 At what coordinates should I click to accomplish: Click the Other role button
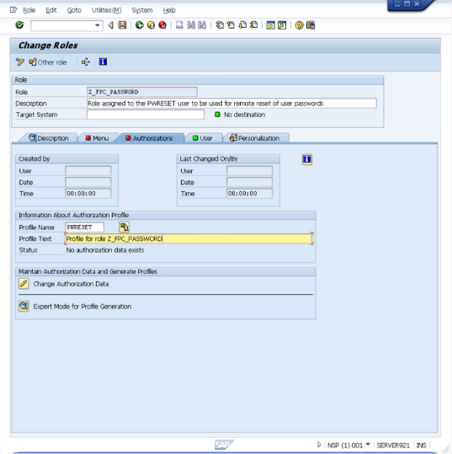48,62
